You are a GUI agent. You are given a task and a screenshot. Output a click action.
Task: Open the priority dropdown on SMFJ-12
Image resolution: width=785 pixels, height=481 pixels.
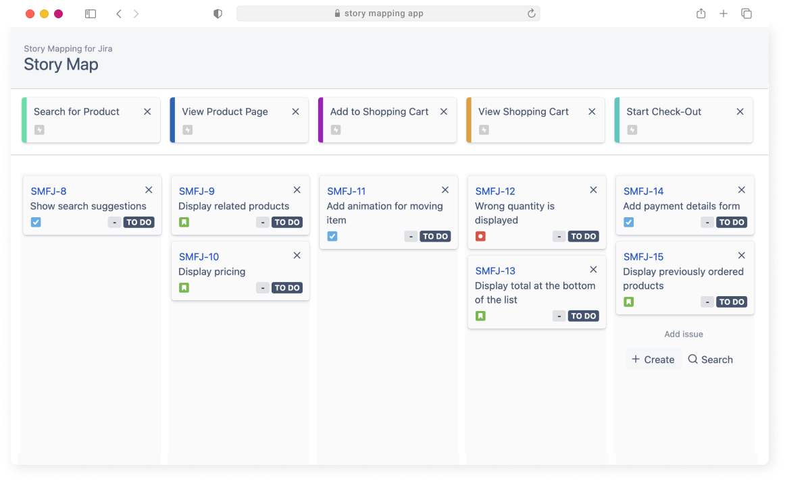pos(559,236)
